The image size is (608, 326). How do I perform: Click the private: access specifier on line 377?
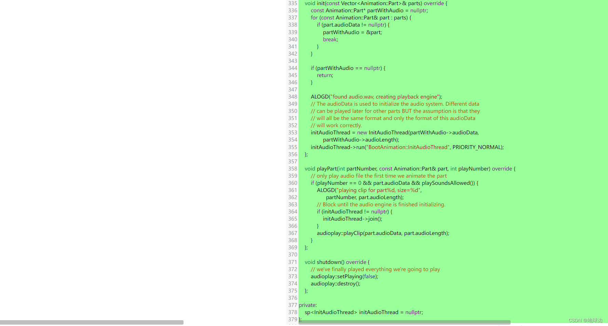(308, 305)
